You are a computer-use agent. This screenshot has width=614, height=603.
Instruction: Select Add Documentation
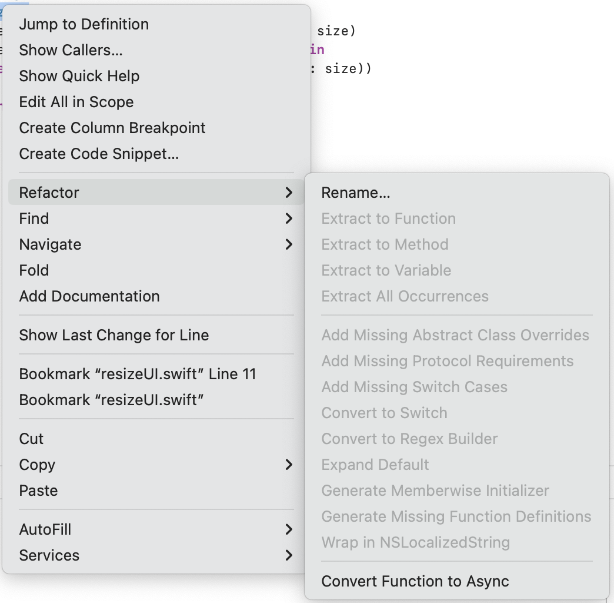tap(89, 296)
